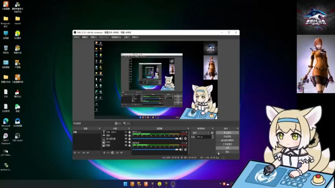Open source properties gear in sources toolbar
Viewport: 335px width, 188px height.
(x=112, y=152)
